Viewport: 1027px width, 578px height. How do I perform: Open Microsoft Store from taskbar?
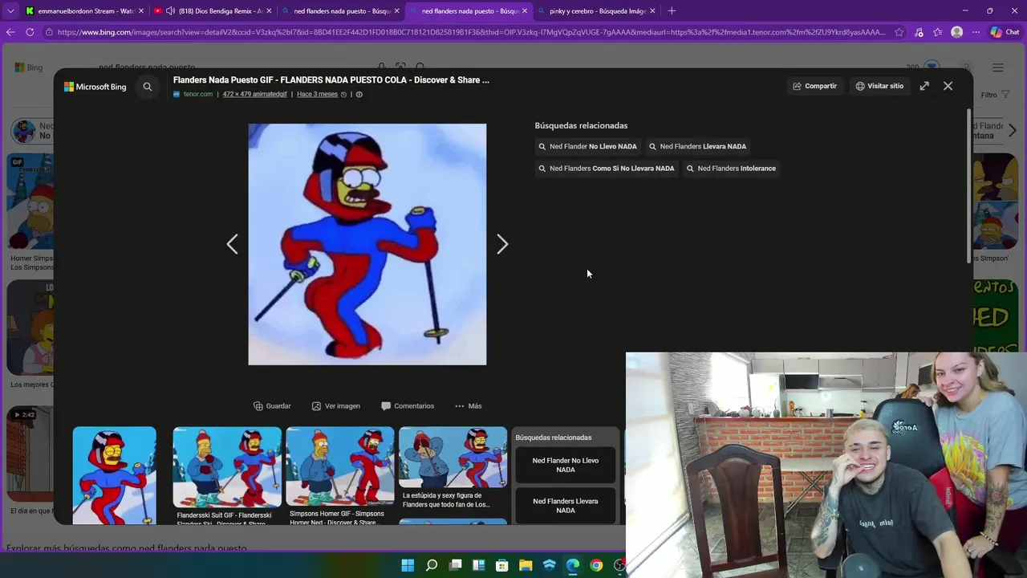click(x=502, y=565)
